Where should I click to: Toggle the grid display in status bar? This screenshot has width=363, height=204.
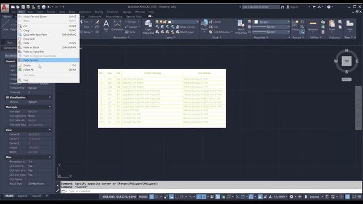151,197
